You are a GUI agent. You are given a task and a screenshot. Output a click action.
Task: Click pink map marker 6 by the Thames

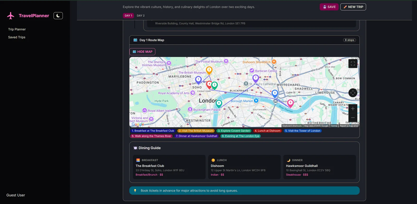(290, 103)
